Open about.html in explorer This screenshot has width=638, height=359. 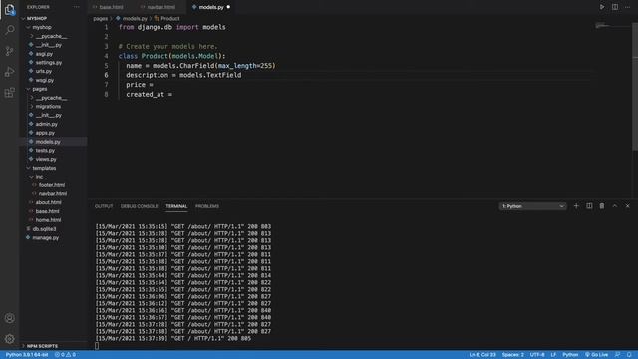pyautogui.click(x=48, y=202)
